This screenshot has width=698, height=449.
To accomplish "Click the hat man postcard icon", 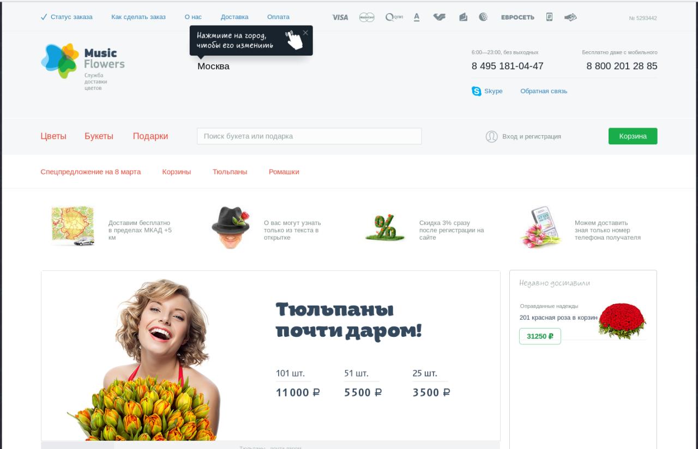I will [231, 227].
